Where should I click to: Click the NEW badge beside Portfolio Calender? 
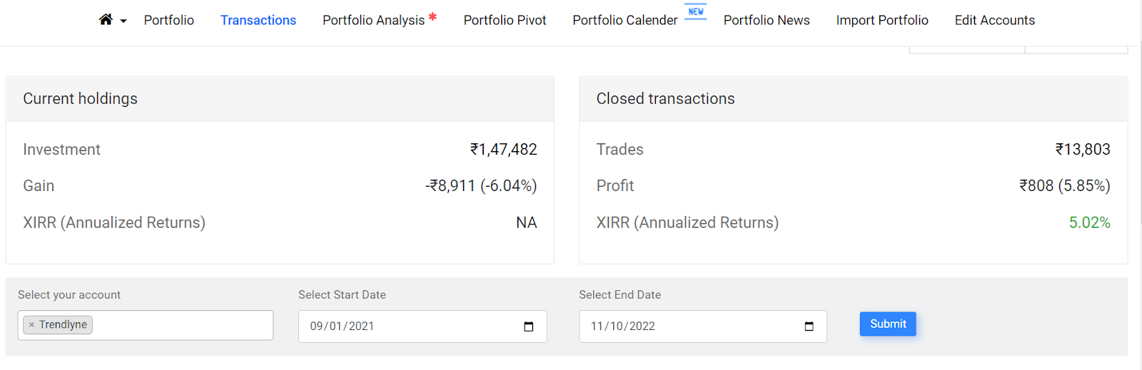696,12
